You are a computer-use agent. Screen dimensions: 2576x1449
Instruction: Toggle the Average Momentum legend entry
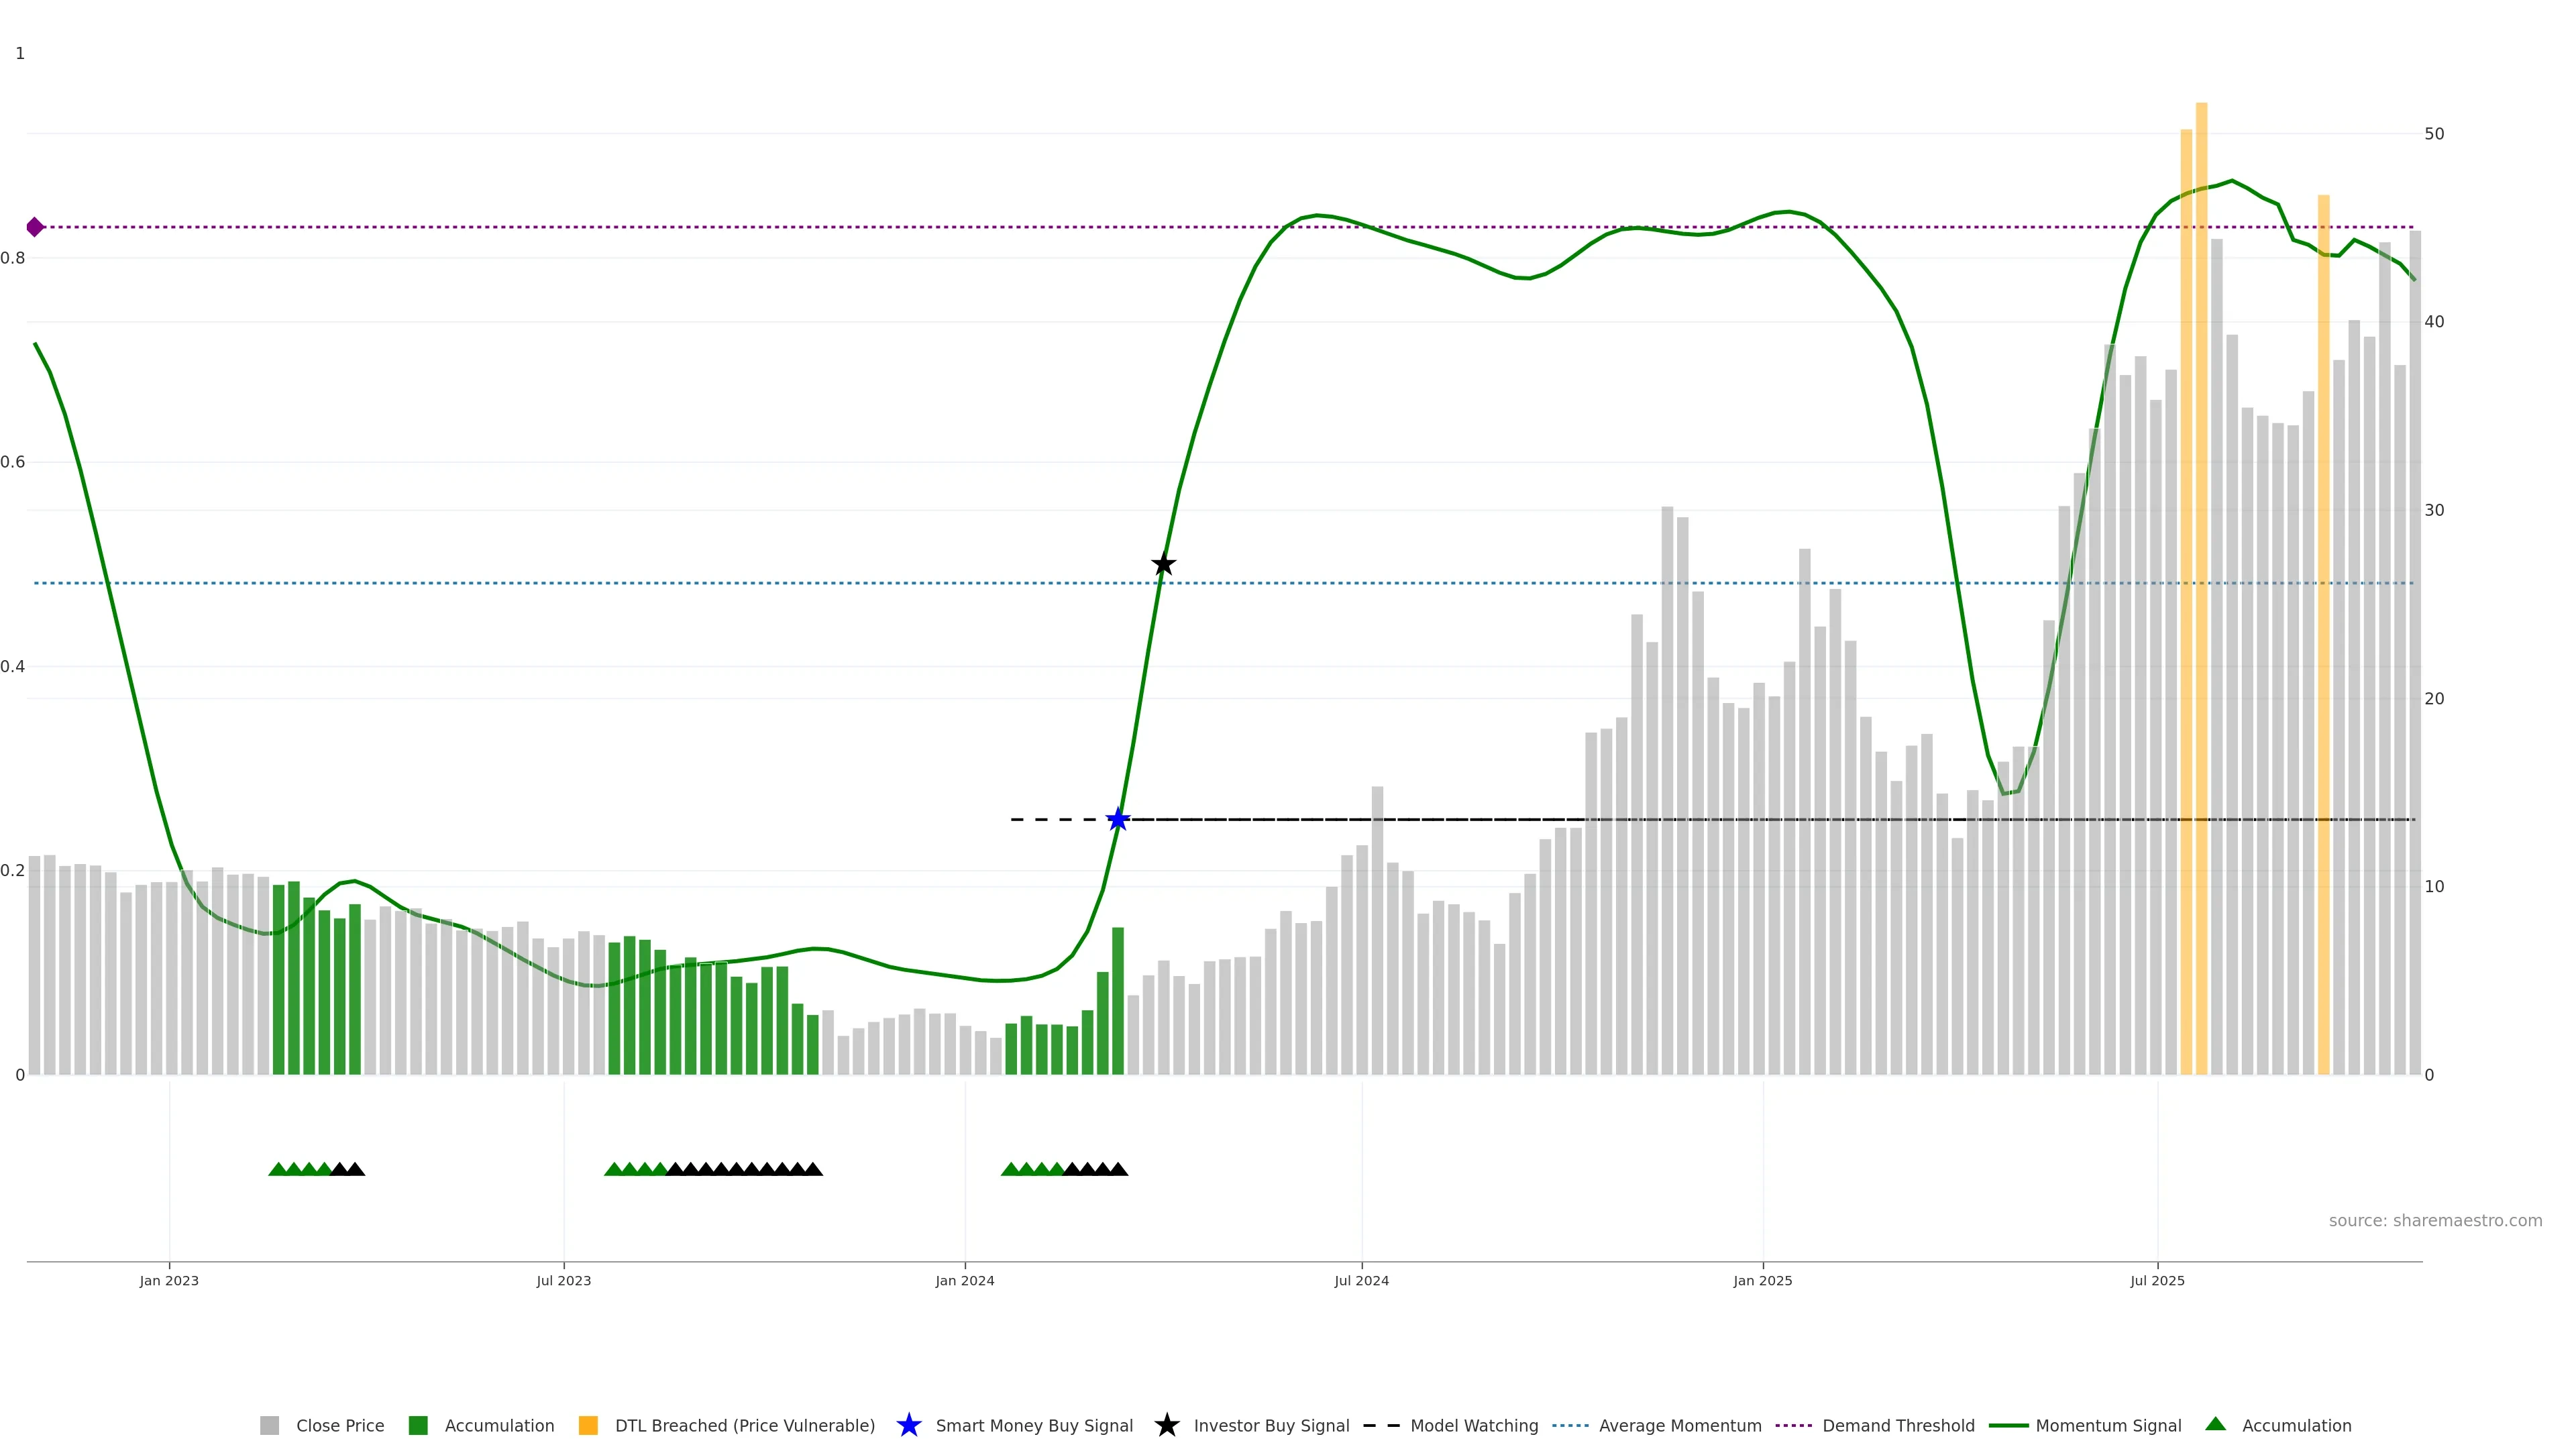[x=1679, y=1425]
